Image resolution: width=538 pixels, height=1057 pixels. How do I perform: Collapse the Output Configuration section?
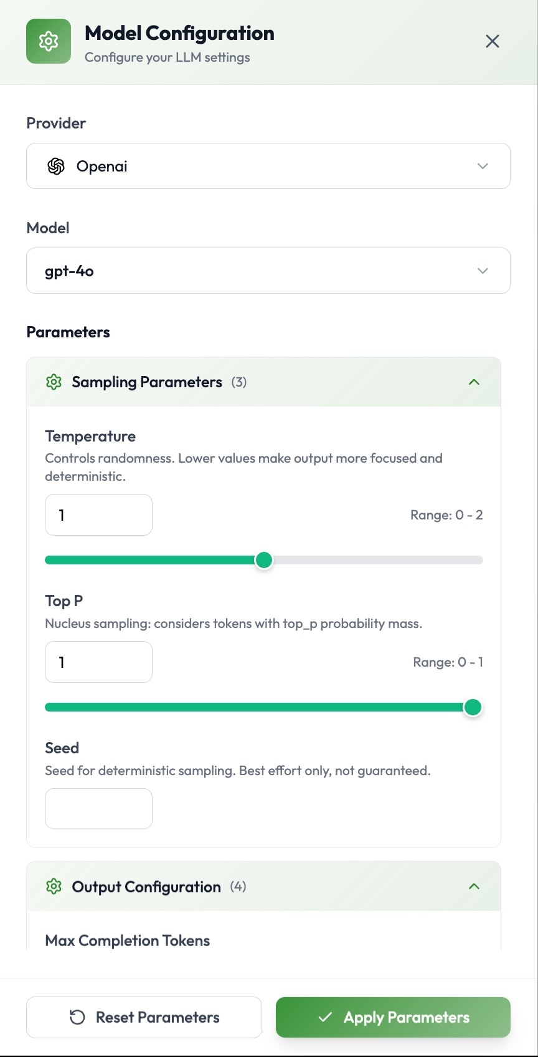click(x=474, y=886)
